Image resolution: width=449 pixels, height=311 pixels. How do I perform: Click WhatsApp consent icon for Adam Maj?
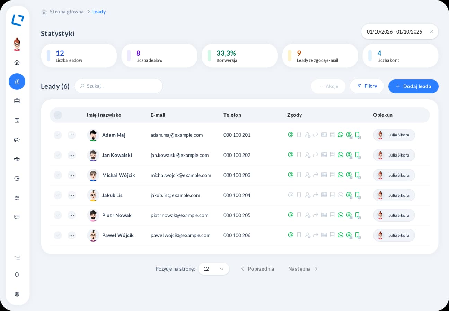(341, 135)
